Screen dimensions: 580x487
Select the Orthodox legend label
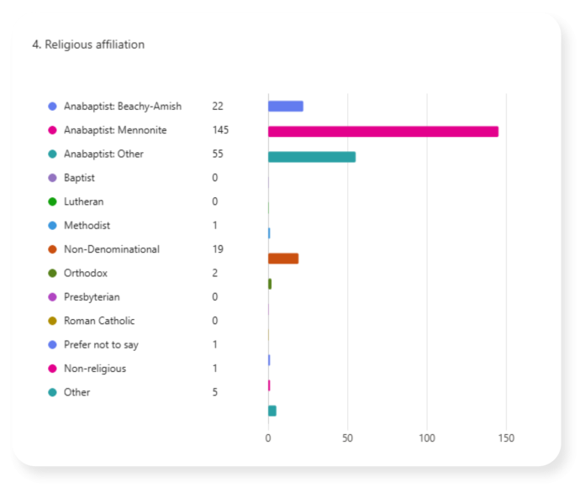coord(85,273)
